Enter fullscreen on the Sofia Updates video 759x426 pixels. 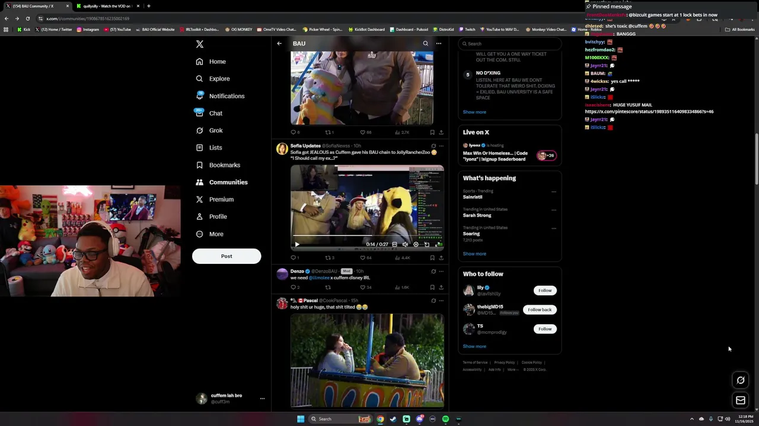(438, 244)
